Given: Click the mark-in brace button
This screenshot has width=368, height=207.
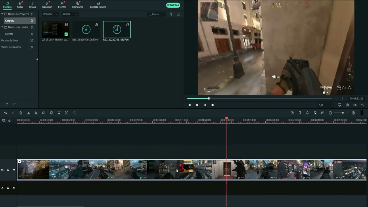Looking at the screenshot, I should point(336,99).
